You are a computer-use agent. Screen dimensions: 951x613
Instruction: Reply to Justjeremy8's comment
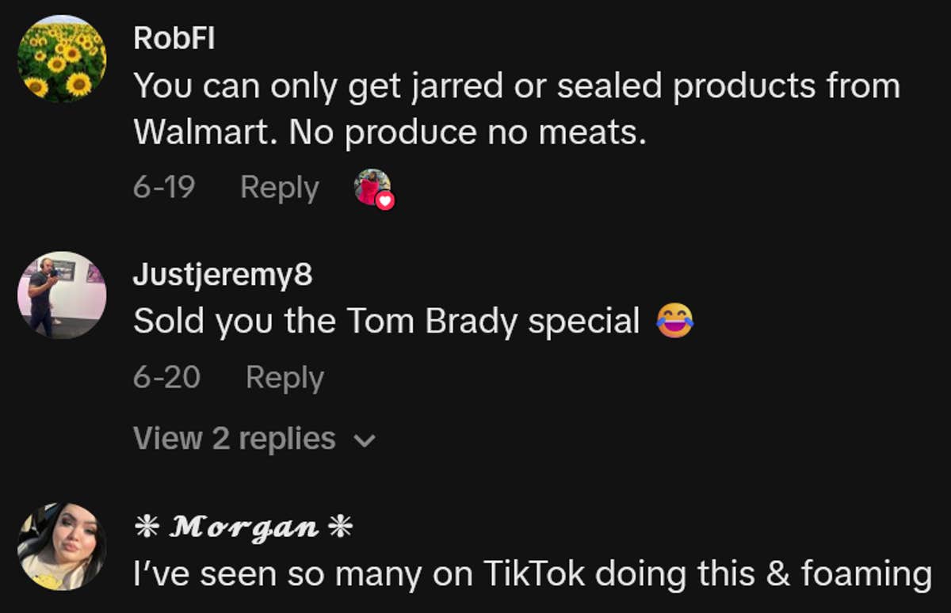pyautogui.click(x=285, y=377)
